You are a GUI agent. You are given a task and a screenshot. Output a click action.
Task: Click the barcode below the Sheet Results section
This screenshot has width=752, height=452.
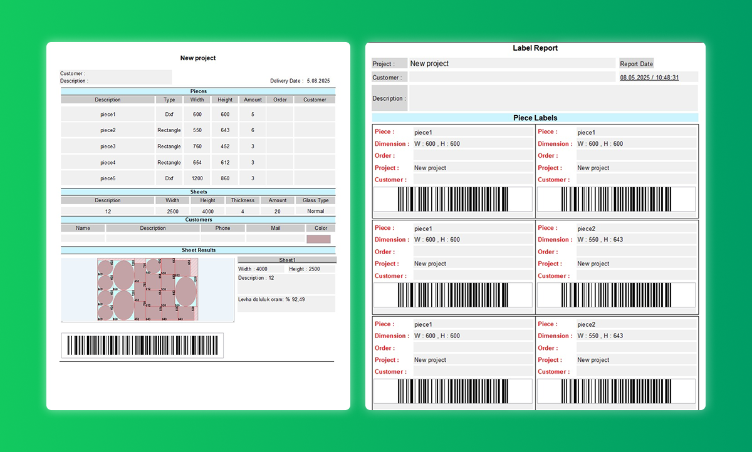[142, 345]
